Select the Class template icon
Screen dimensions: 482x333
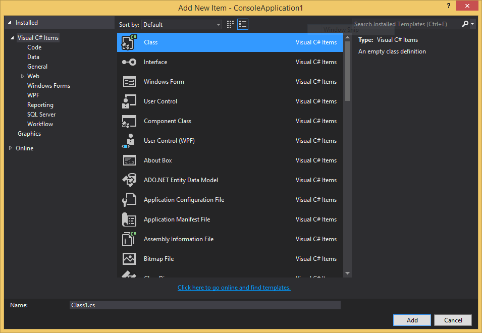click(129, 42)
